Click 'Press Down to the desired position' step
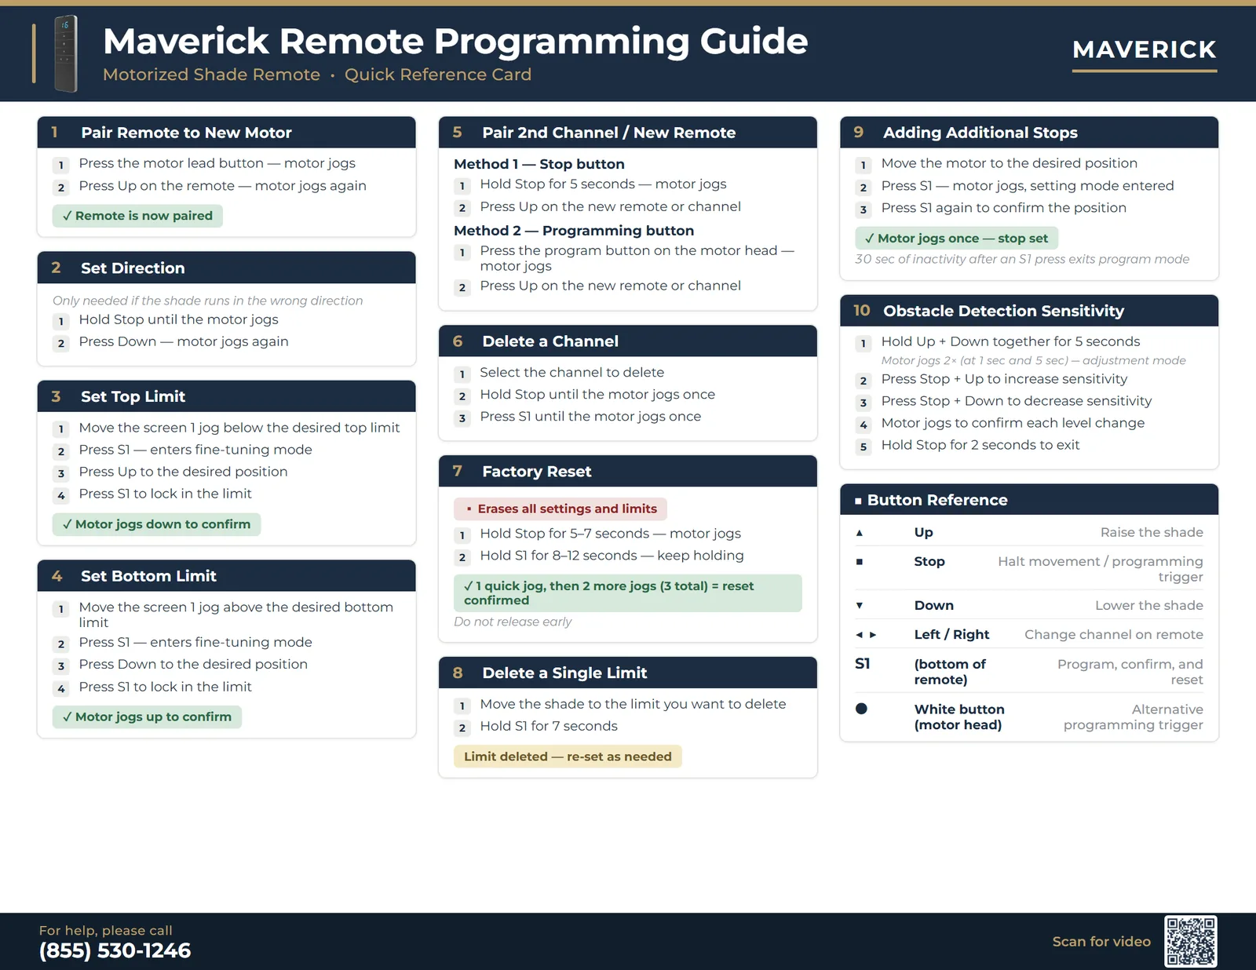 [193, 664]
